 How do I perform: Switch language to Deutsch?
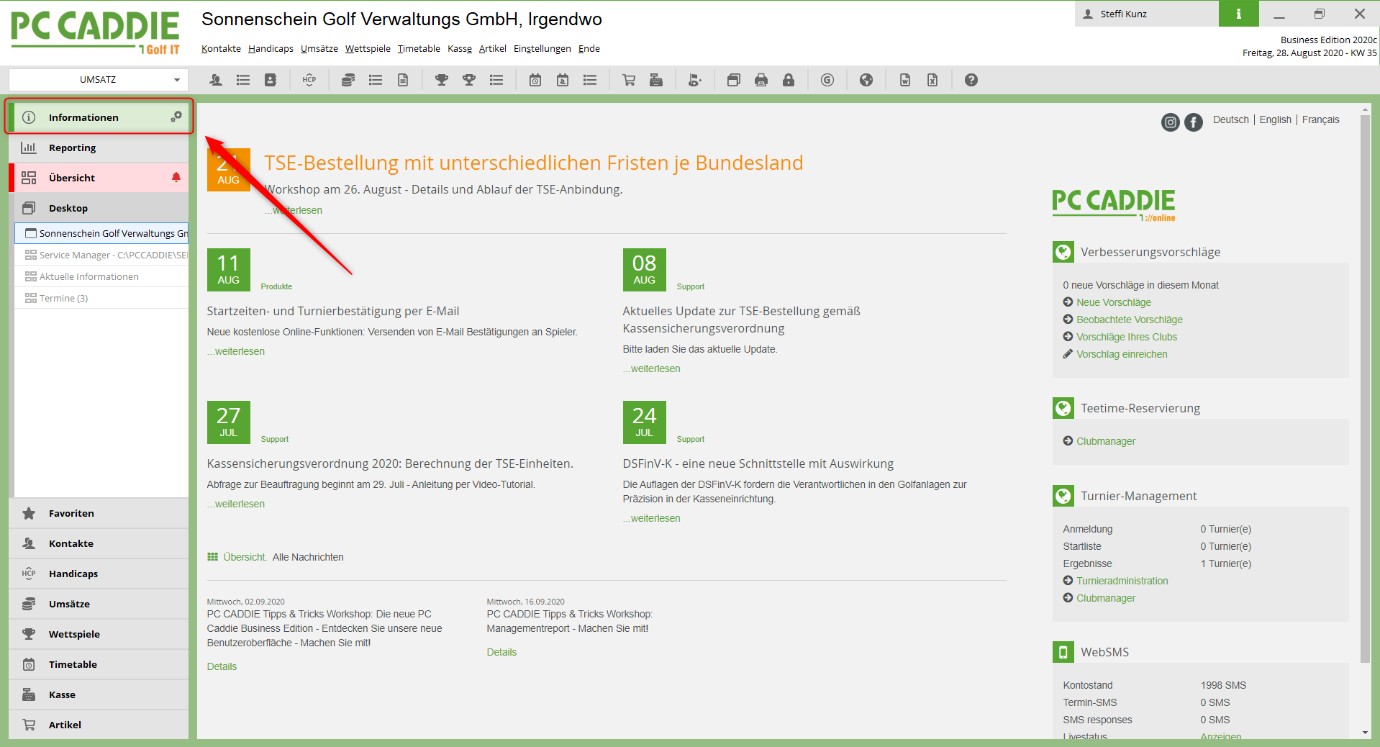point(1231,119)
